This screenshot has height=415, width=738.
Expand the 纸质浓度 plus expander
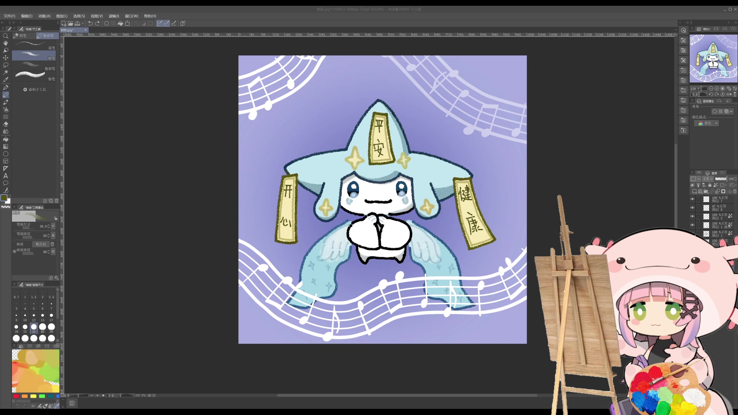14,252
